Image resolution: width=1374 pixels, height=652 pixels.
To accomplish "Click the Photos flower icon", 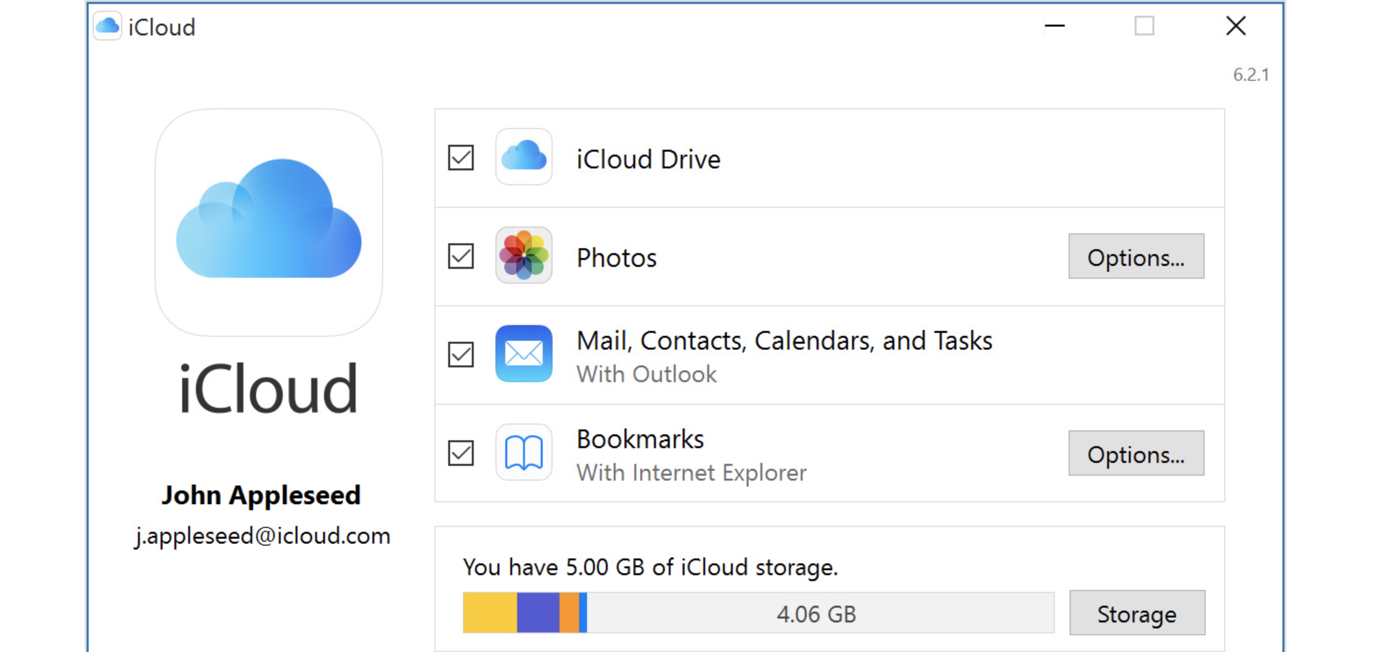I will coord(523,256).
